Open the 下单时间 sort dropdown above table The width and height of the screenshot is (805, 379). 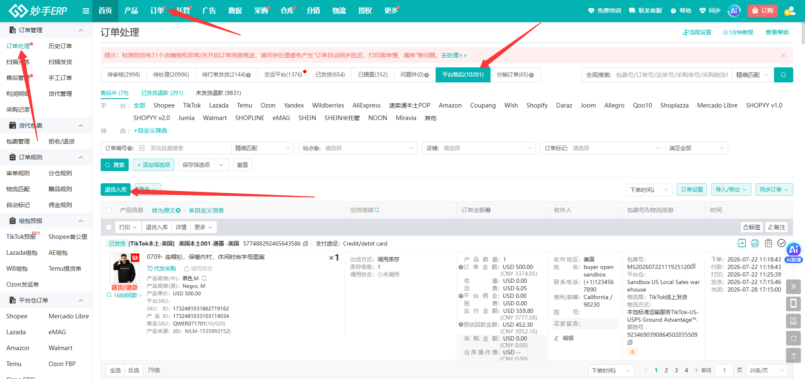tap(649, 189)
